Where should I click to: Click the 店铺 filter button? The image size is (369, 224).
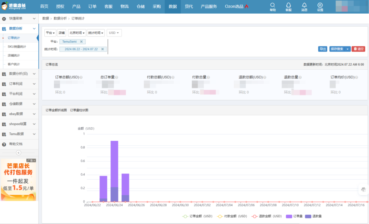(x=61, y=33)
